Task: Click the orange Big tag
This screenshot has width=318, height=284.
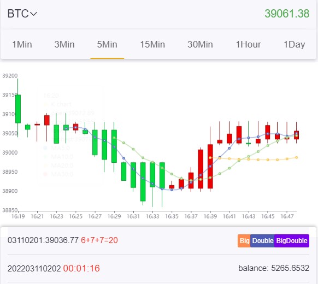Action: click(244, 241)
